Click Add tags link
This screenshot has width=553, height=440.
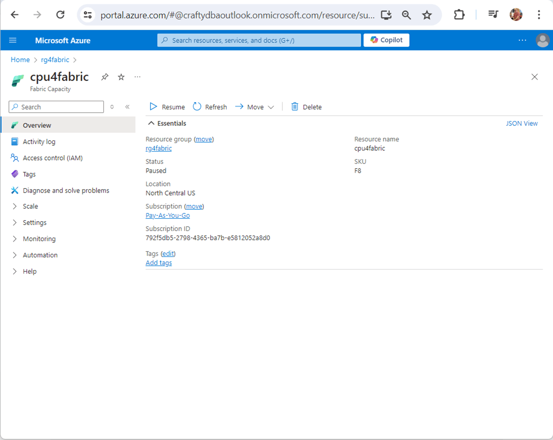click(159, 263)
